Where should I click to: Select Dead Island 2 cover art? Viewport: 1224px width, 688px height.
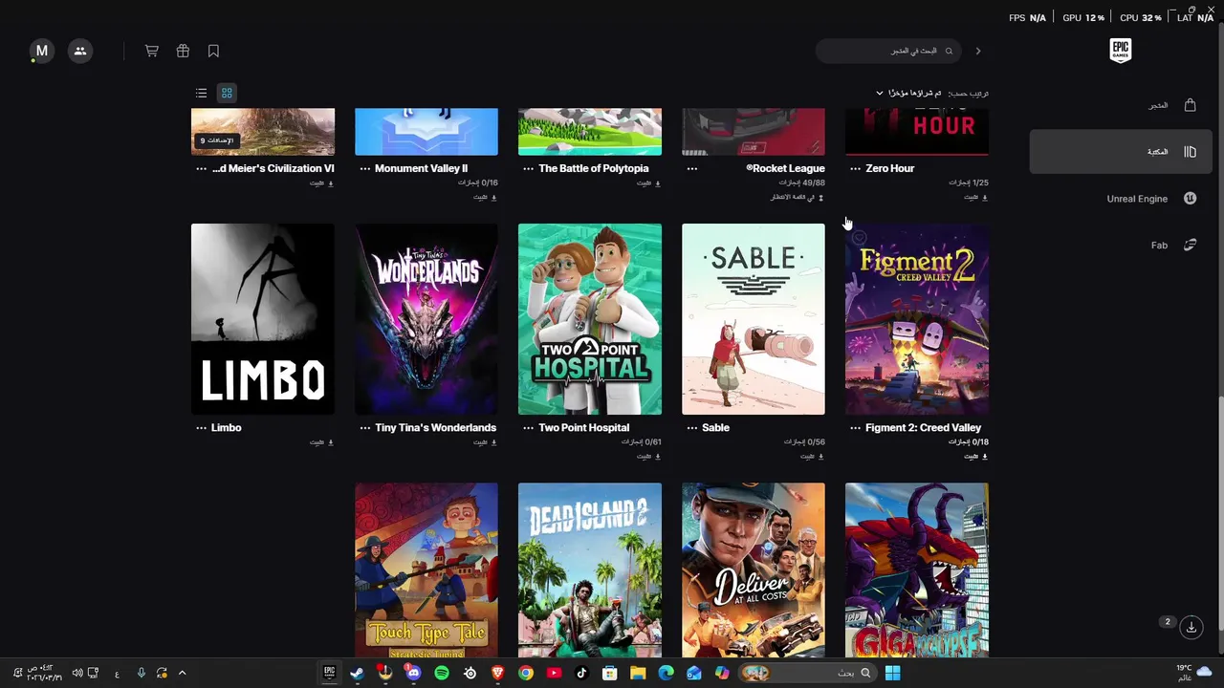(590, 570)
